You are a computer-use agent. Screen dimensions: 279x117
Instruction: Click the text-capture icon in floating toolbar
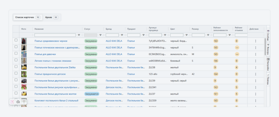(x=12, y=102)
